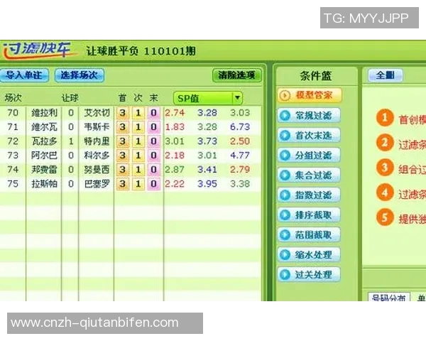The height and width of the screenshot is (341, 426).
Task: Click match number 75
Action: tap(13, 184)
